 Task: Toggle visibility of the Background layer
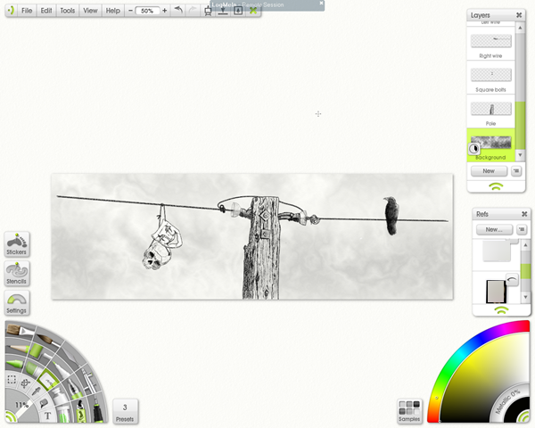coord(473,149)
